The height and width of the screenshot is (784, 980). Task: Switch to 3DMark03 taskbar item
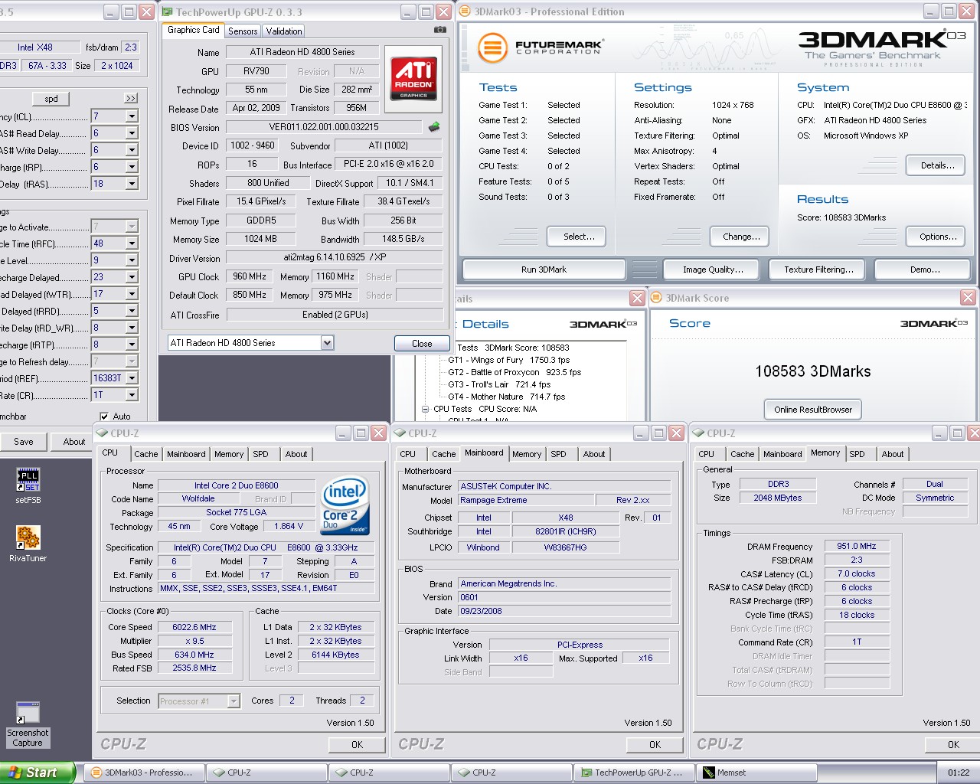pos(144,773)
